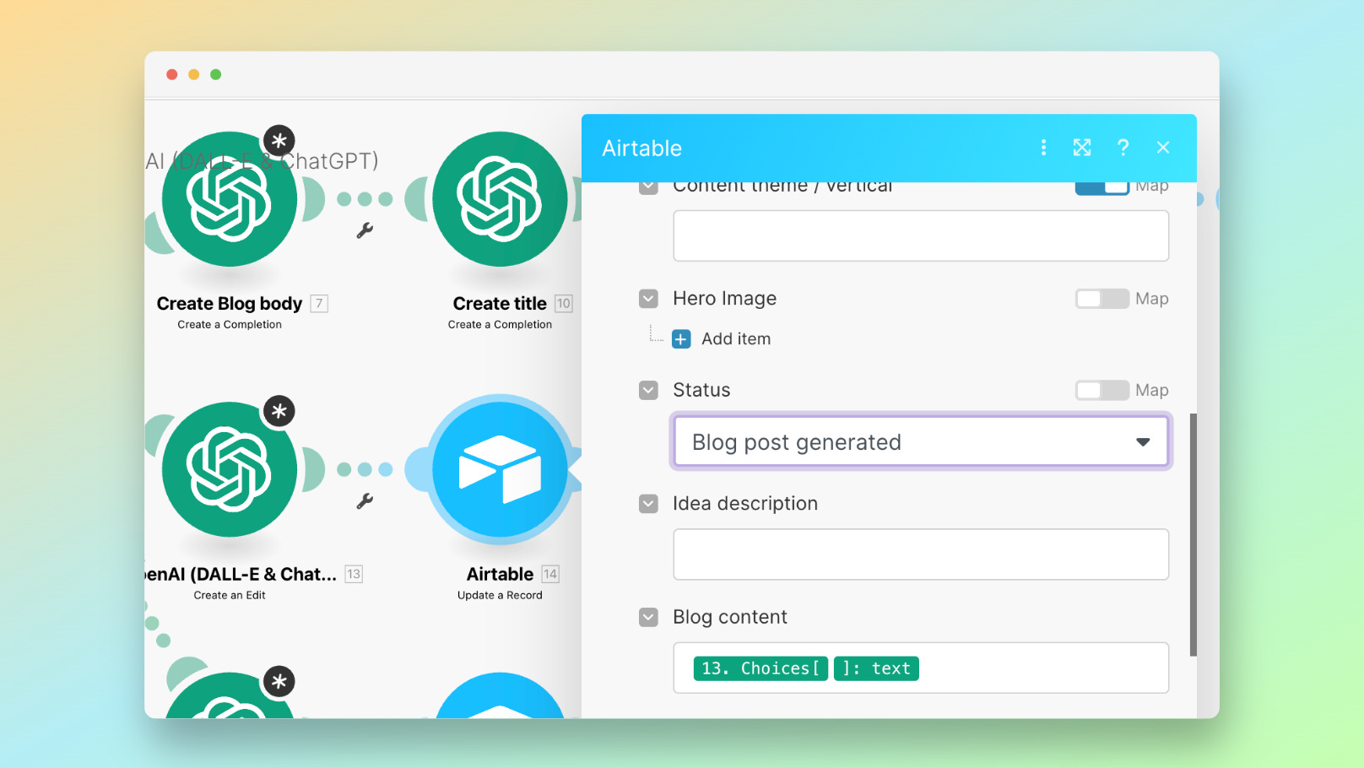The image size is (1364, 768).
Task: Open the Create Blog body OpenAI module
Action: 230,199
